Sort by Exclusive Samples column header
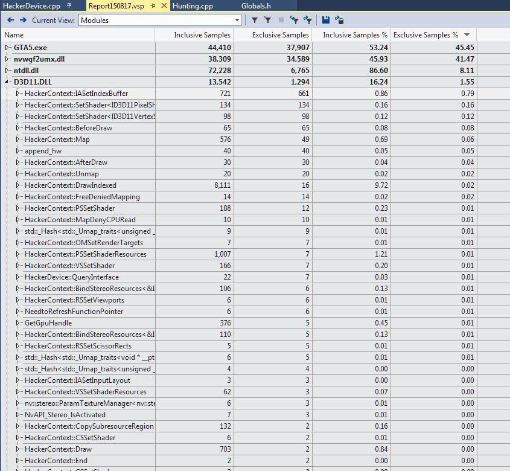 pos(273,35)
